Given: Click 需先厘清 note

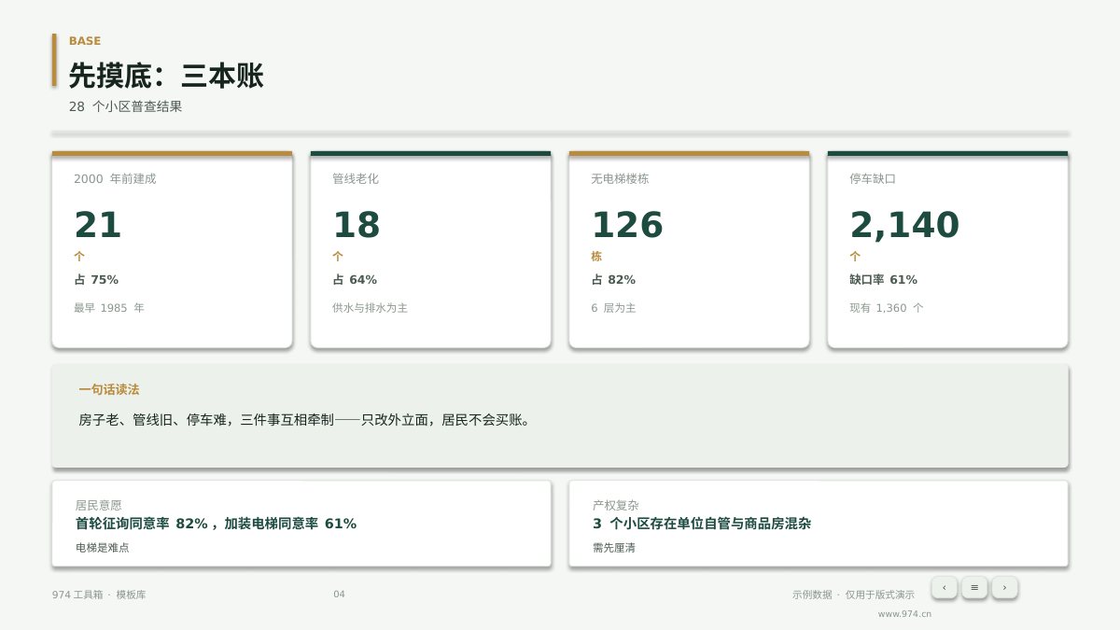Looking at the screenshot, I should click(614, 548).
